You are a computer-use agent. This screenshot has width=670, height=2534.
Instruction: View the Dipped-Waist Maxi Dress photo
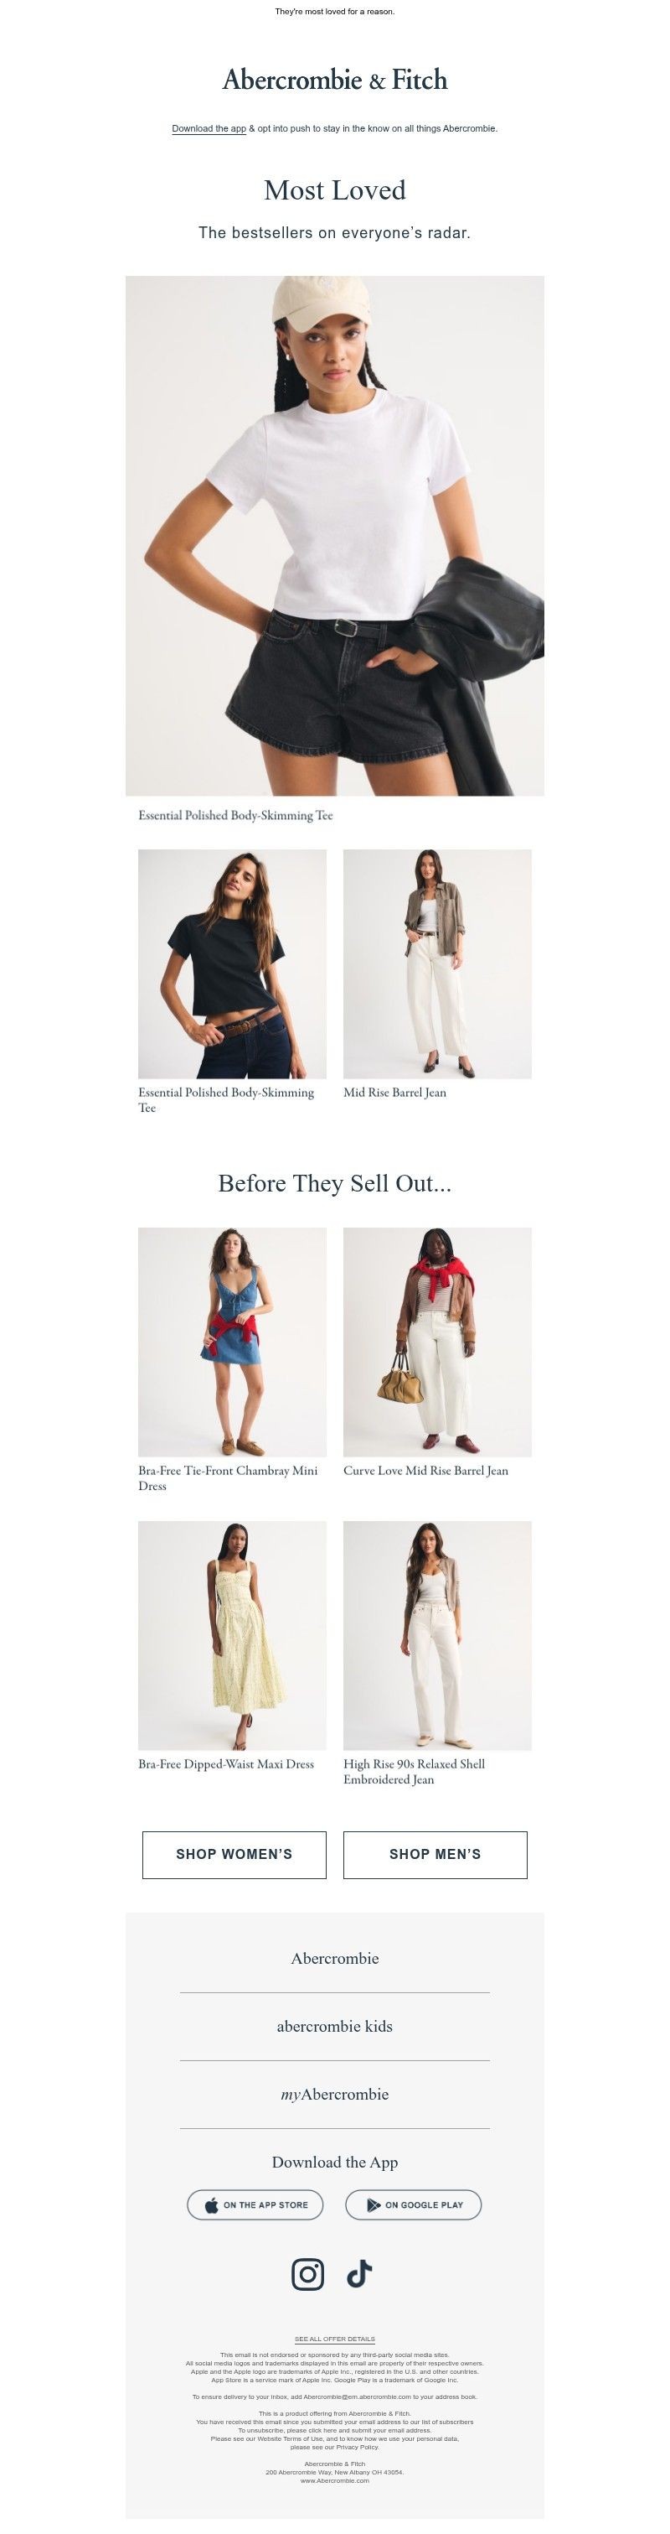point(232,1636)
